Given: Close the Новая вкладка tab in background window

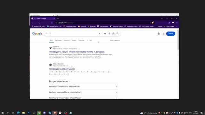Looking at the screenshot, I should [53, 15].
